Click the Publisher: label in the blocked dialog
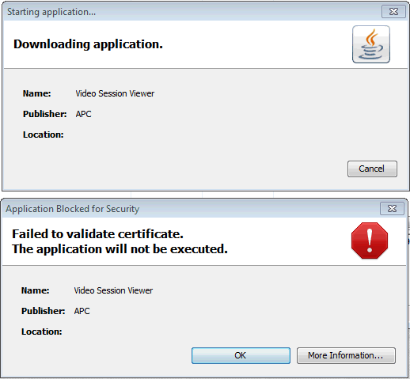 point(43,311)
